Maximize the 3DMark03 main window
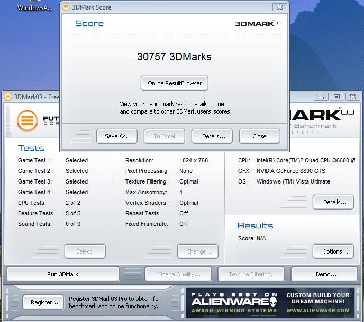This screenshot has height=322, width=364. [336, 97]
